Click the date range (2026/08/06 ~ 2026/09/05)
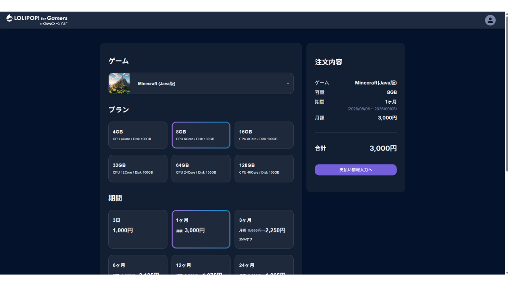Image resolution: width=508 pixels, height=286 pixels. coord(372,108)
